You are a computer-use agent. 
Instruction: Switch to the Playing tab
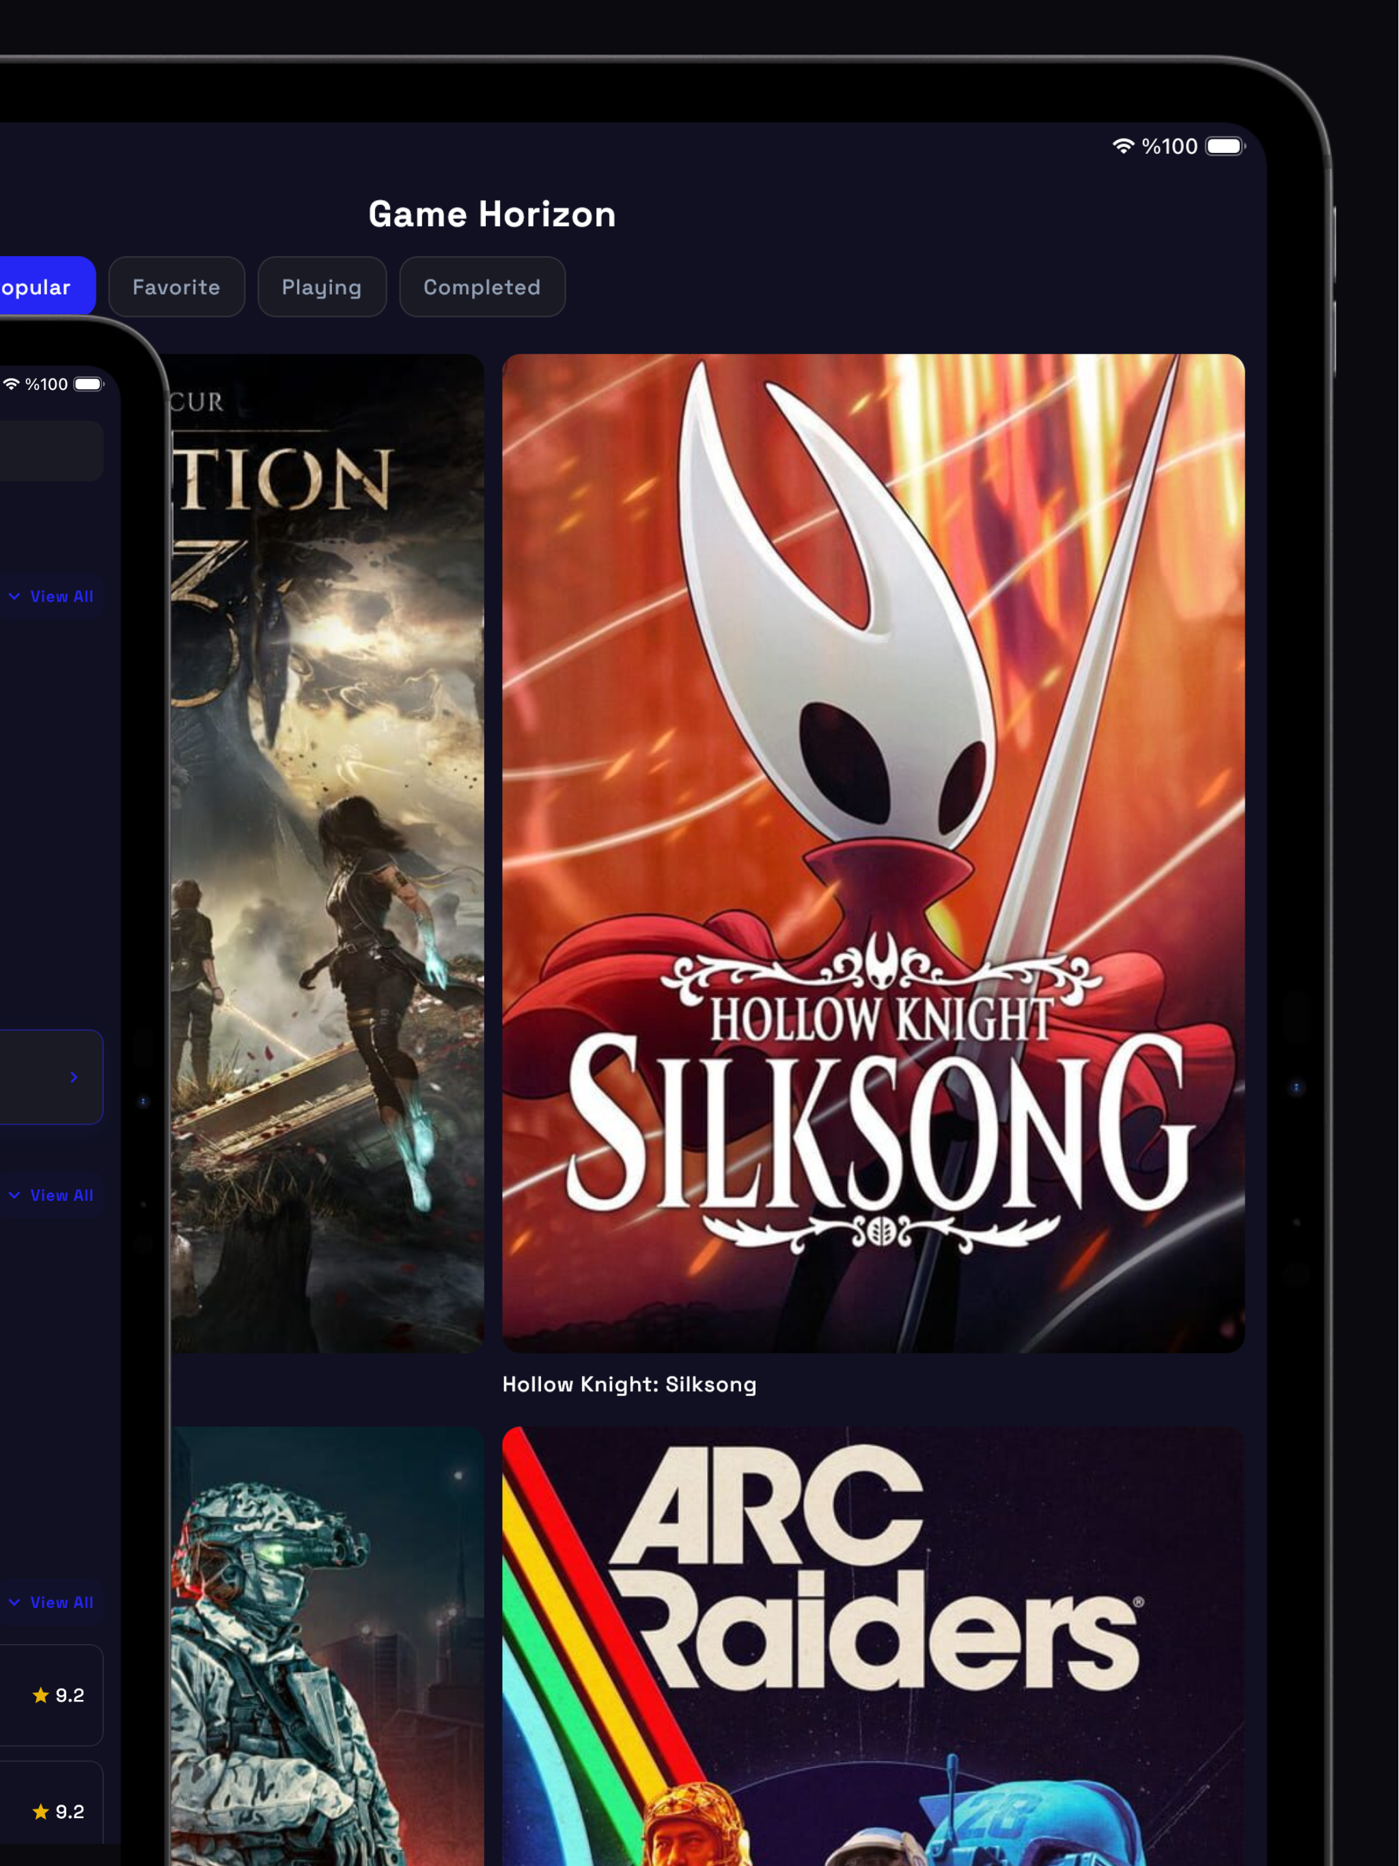click(322, 287)
